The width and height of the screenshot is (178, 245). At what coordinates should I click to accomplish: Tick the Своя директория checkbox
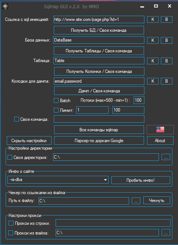10,157
